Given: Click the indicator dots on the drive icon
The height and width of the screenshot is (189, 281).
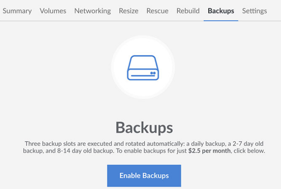Looking at the screenshot, I should click(x=153, y=73).
